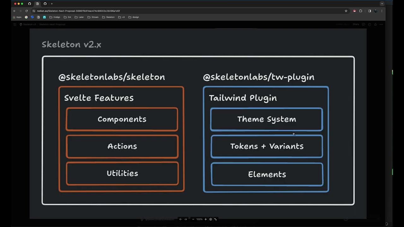Open the Extensions puzzle menu
Screen dimensions: 404x227
[x=361, y=11]
